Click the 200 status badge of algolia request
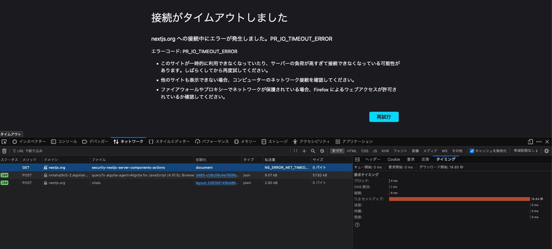The height and width of the screenshot is (249, 552). [4, 175]
